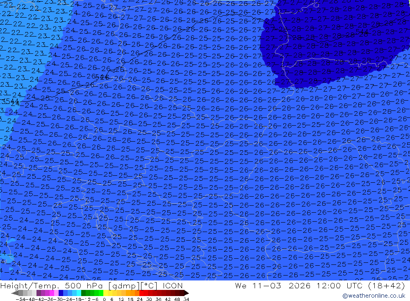Click the '48' legend scale value
The height and width of the screenshot is (301, 410).
point(177,299)
